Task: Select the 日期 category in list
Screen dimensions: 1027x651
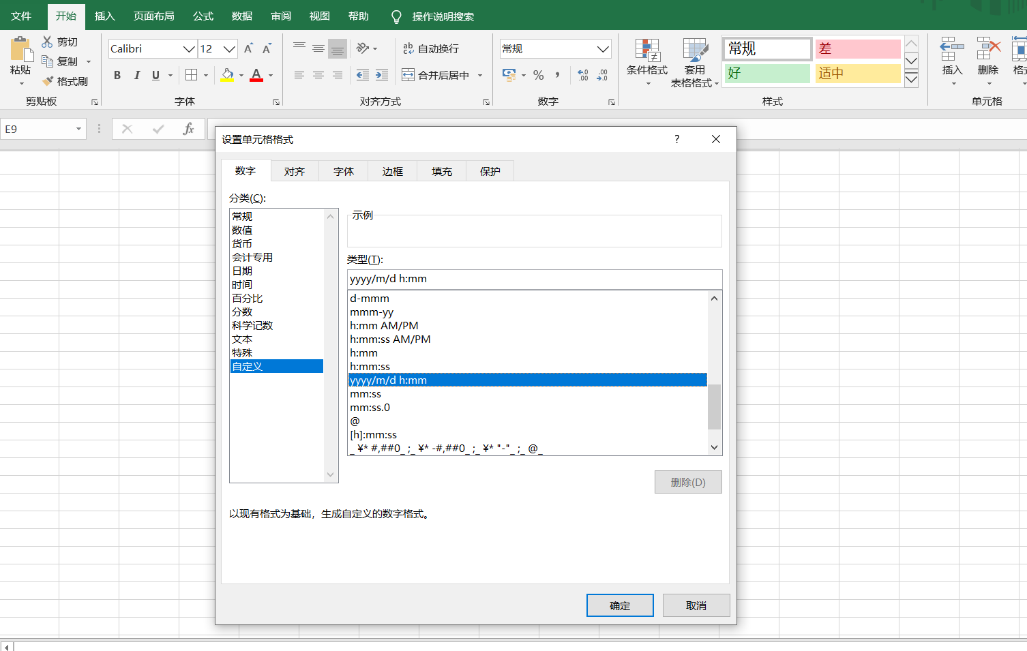Action: (242, 271)
